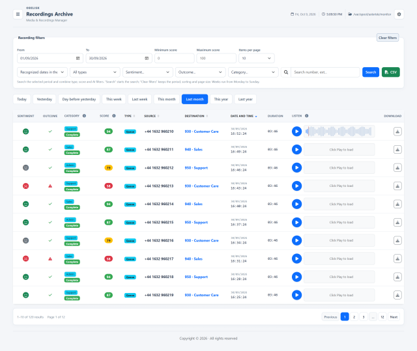417x351 pixels.
Task: Download recording from +44 1632 960213
Action: pyautogui.click(x=397, y=186)
